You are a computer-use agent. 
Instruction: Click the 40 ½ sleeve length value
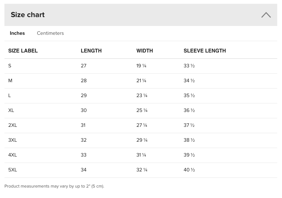pyautogui.click(x=189, y=170)
